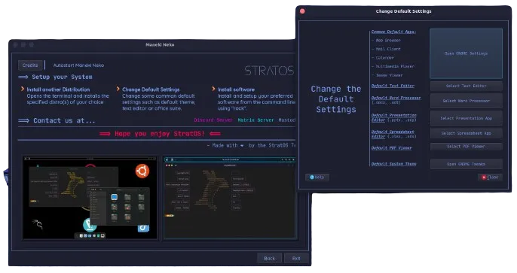Open the Matrix Server link
The height and width of the screenshot is (273, 517).
pyautogui.click(x=256, y=120)
